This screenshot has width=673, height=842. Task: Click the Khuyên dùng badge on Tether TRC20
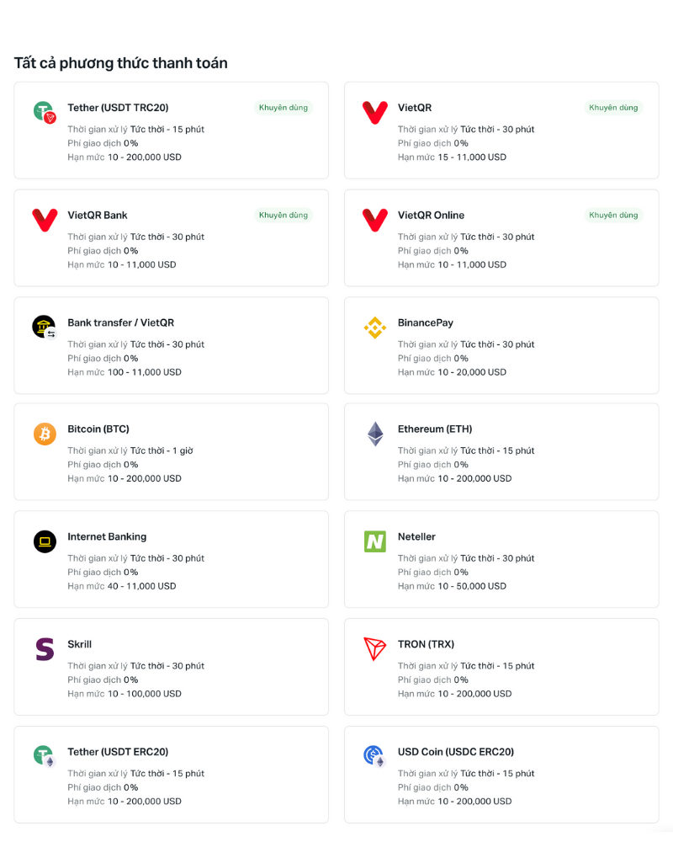[x=284, y=108]
